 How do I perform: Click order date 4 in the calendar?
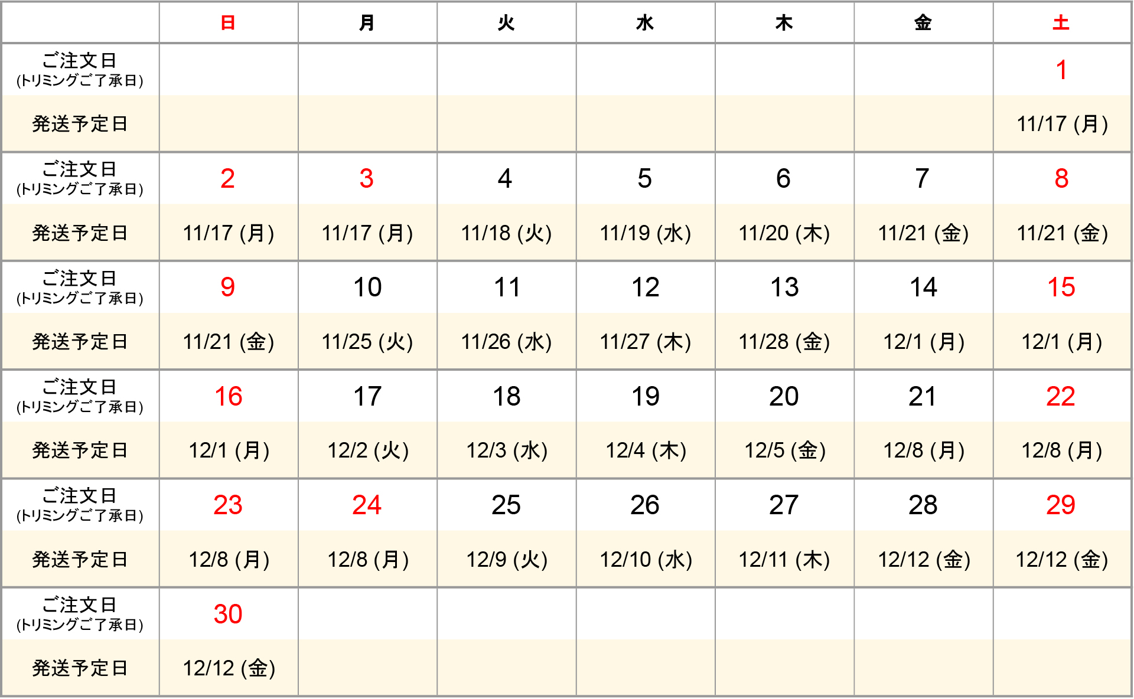(x=505, y=178)
